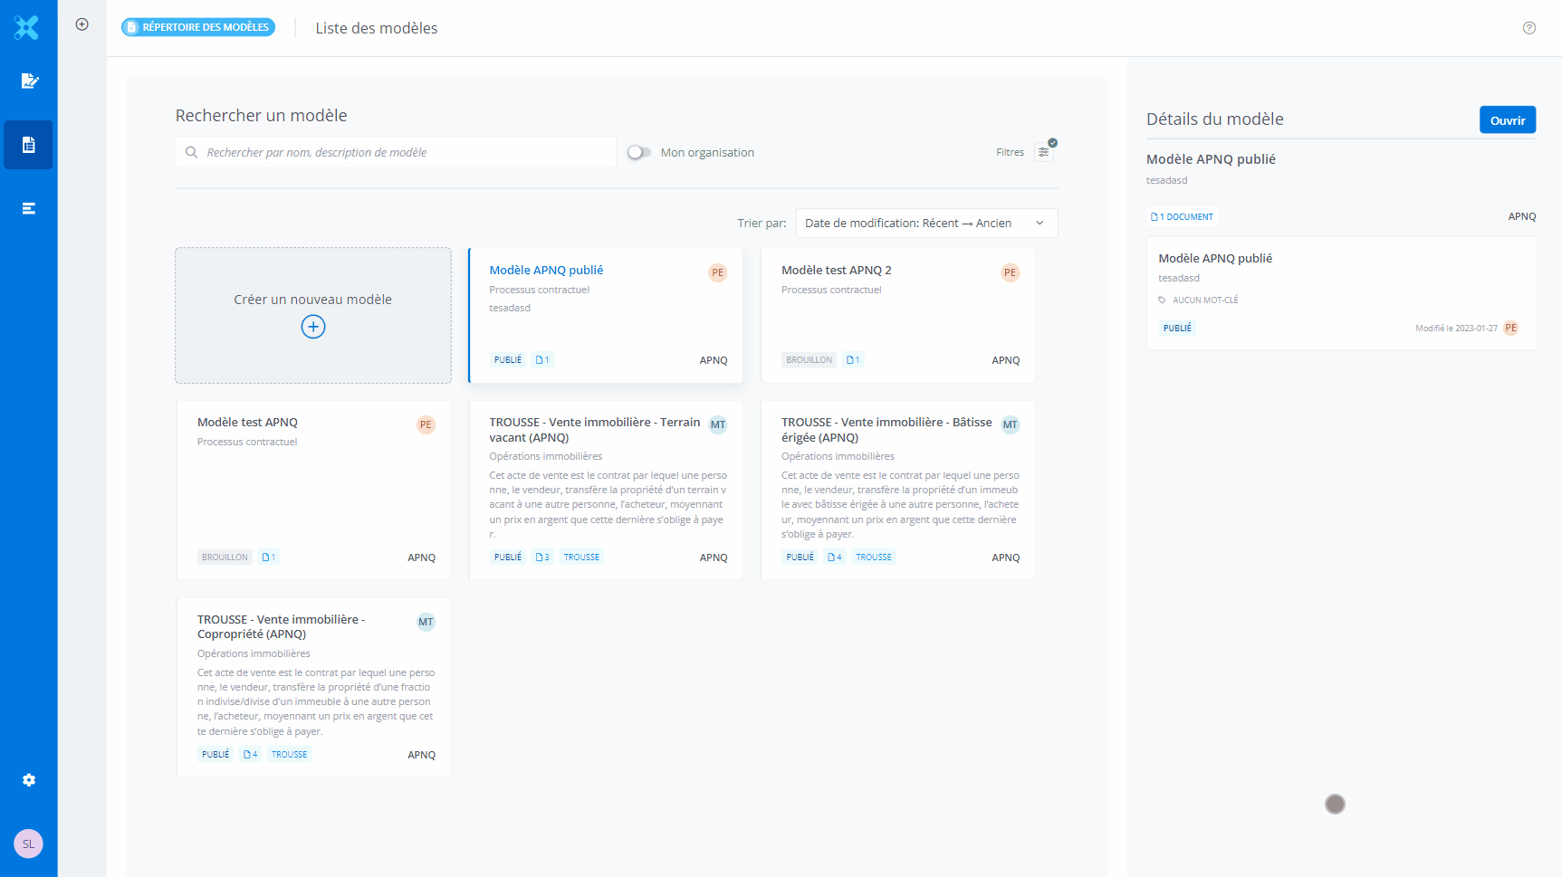Click Créer un nouveau modèle card
The width and height of the screenshot is (1562, 877).
(x=313, y=315)
